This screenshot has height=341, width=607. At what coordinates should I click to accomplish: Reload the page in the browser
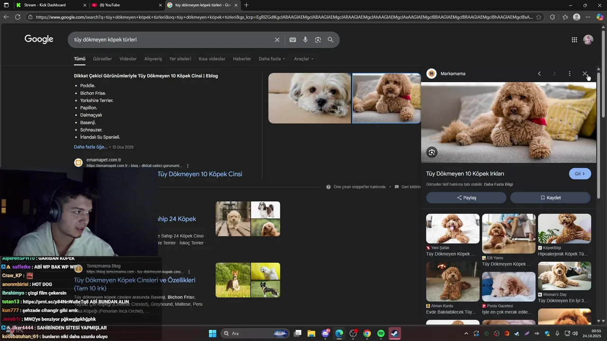point(18,17)
